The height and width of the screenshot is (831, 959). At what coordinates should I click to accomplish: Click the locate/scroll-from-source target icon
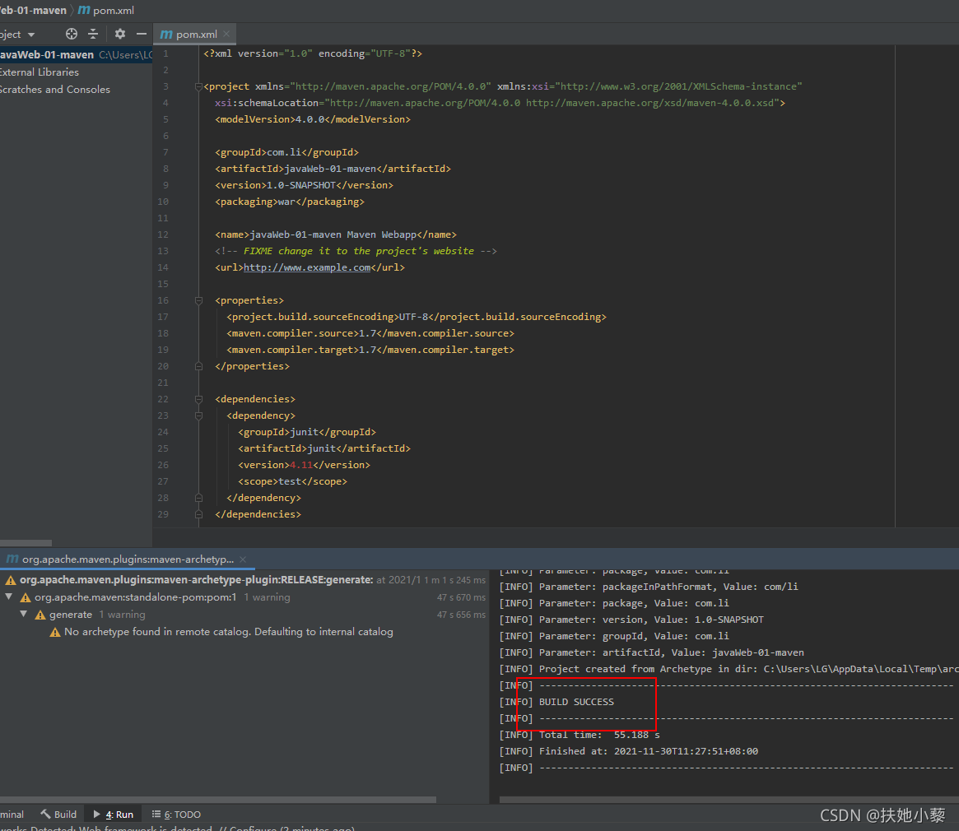click(x=72, y=35)
